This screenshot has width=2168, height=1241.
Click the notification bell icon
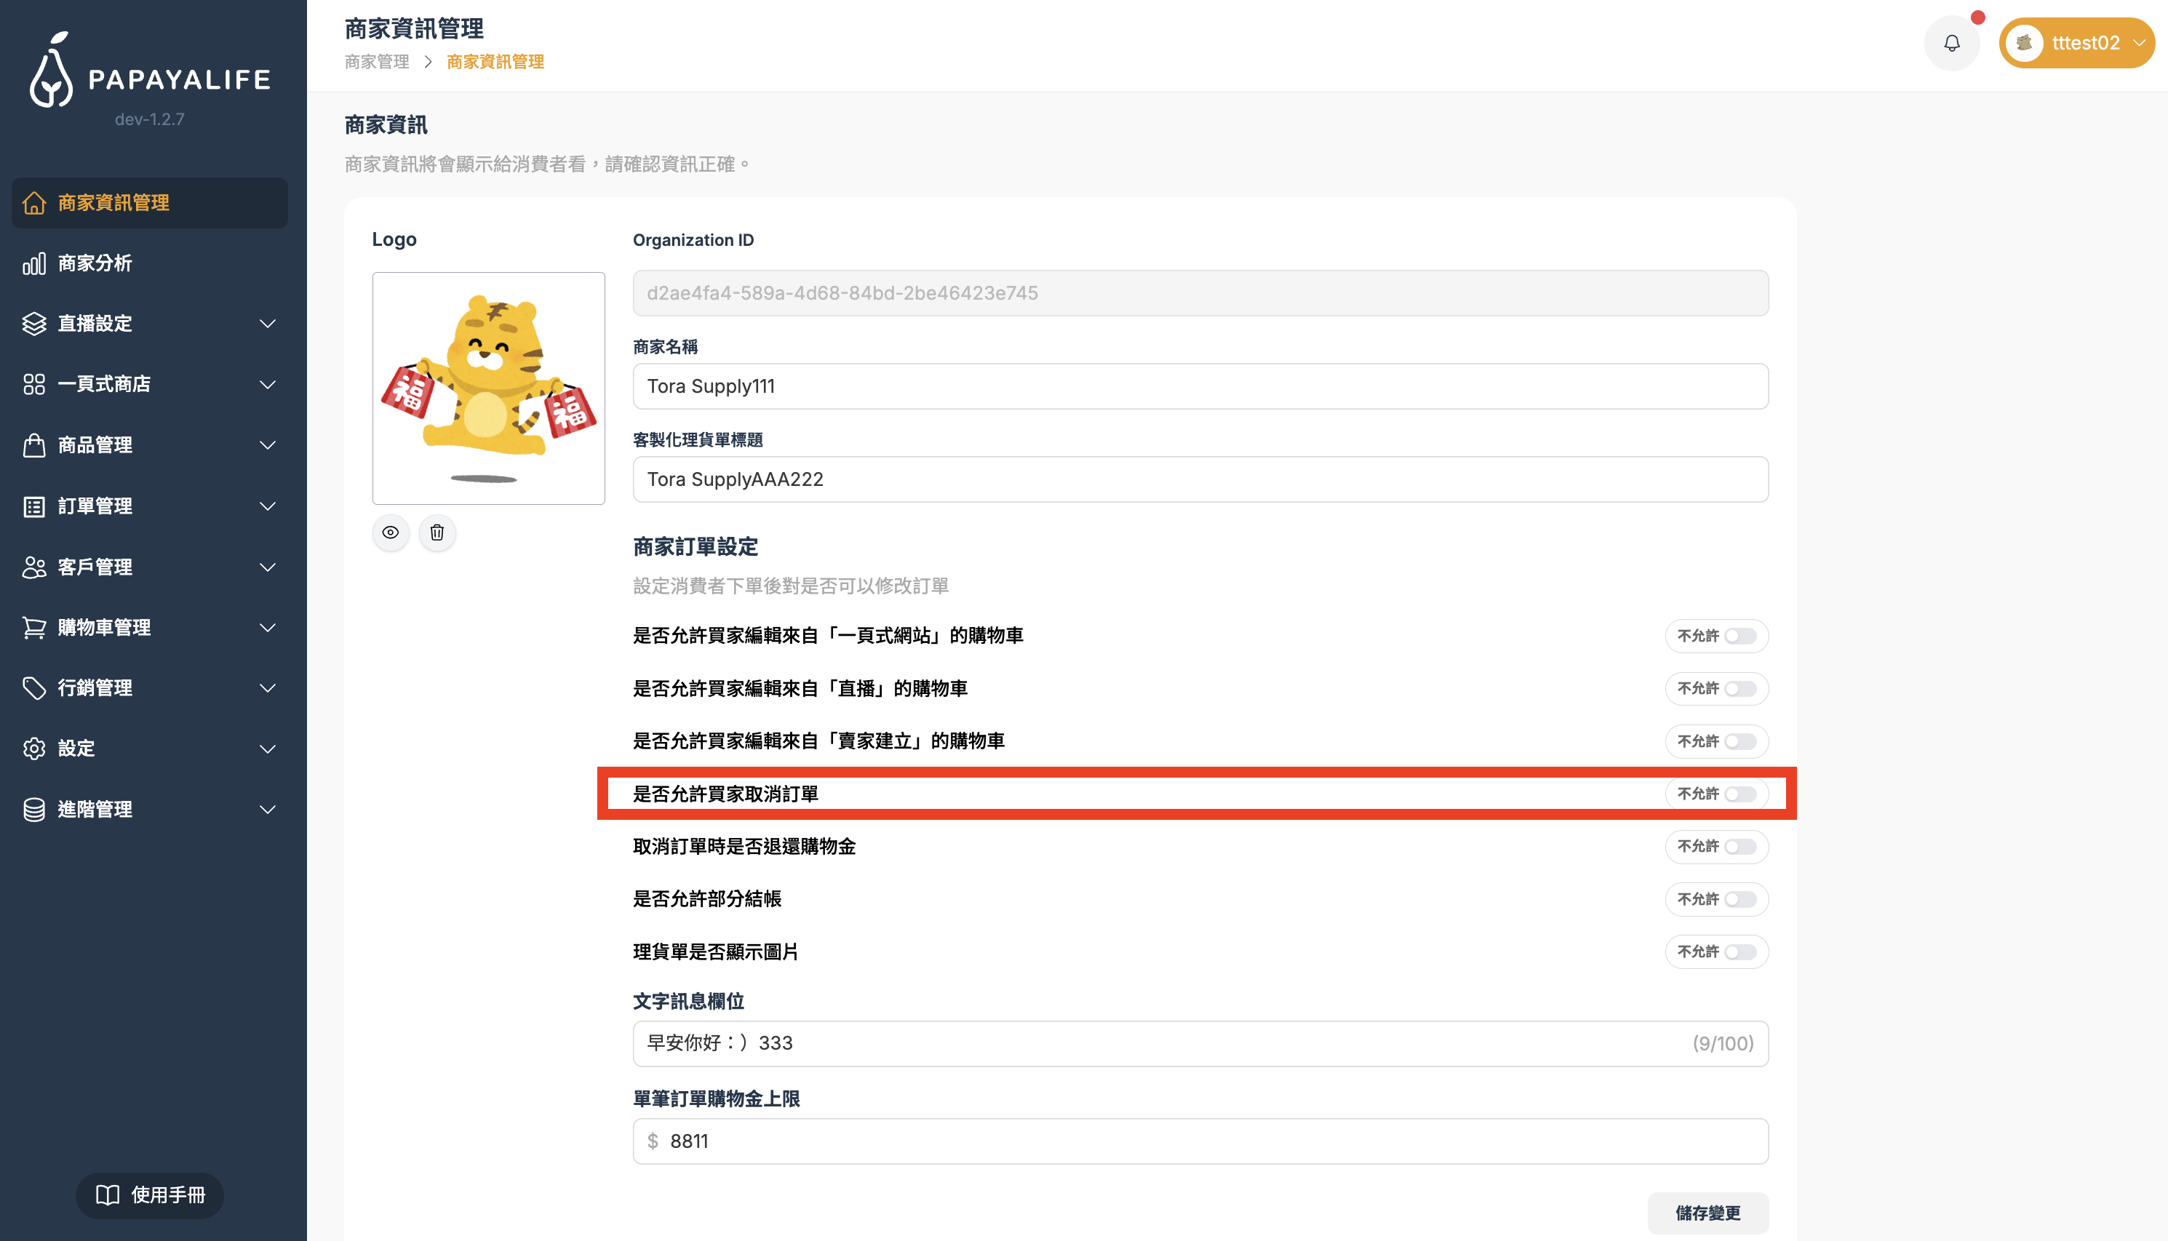(x=1951, y=43)
